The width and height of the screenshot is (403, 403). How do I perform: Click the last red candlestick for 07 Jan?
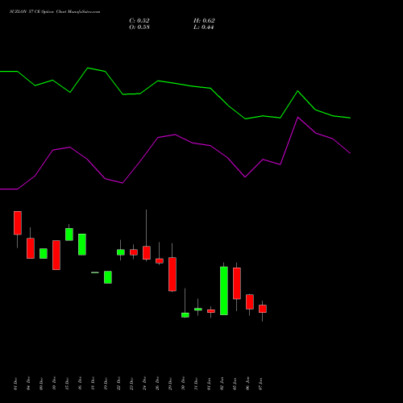click(x=263, y=309)
